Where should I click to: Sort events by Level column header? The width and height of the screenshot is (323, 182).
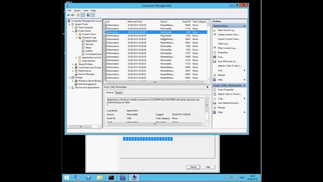click(115, 21)
